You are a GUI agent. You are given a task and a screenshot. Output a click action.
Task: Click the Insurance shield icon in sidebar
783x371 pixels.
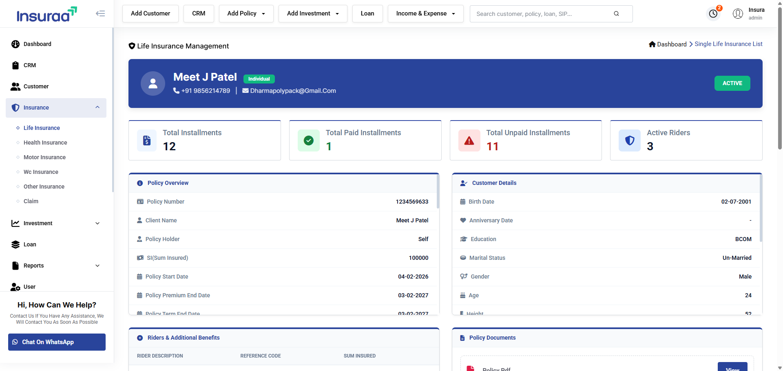click(x=15, y=108)
